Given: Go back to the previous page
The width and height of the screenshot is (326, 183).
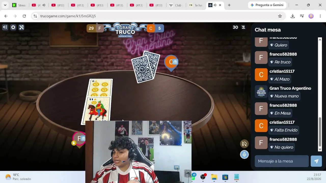Looking at the screenshot, I should tap(6, 16).
